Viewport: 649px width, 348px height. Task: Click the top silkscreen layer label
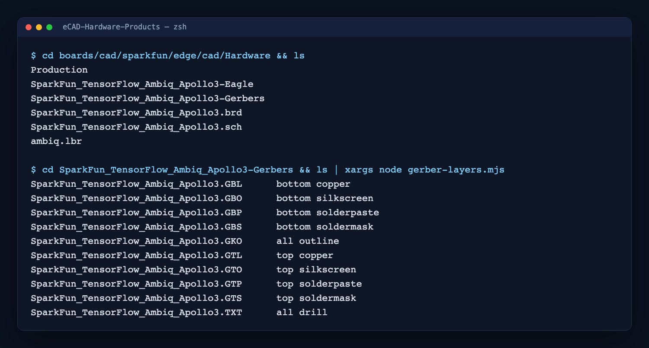(x=316, y=270)
